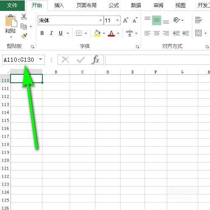Select column E header

[x=132, y=72]
